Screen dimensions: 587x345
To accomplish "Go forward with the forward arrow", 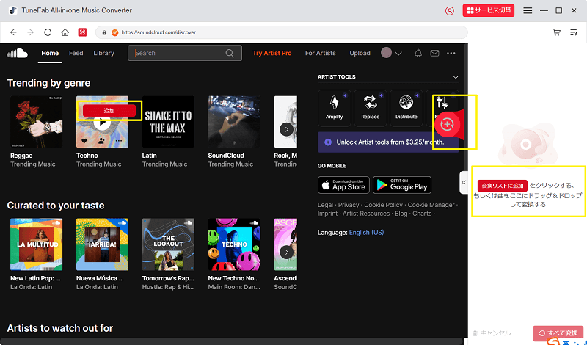I will pos(31,32).
